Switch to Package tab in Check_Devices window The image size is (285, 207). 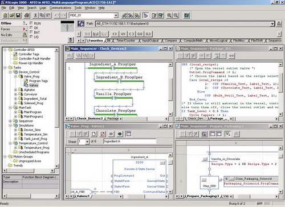pyautogui.click(x=113, y=119)
